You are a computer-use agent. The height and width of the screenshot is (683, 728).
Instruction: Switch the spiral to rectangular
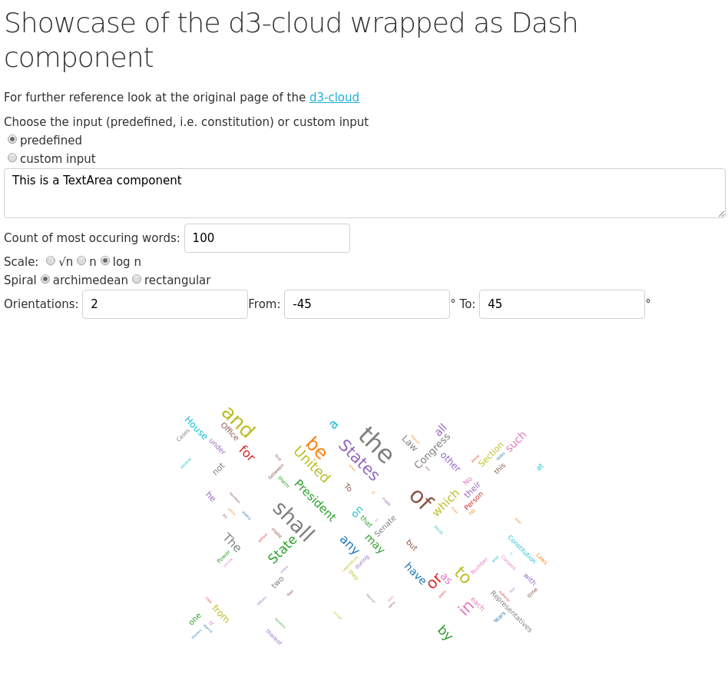pyautogui.click(x=137, y=280)
